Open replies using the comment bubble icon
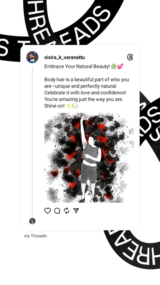Image resolution: width=160 pixels, height=285 pixels. pyautogui.click(x=57, y=211)
